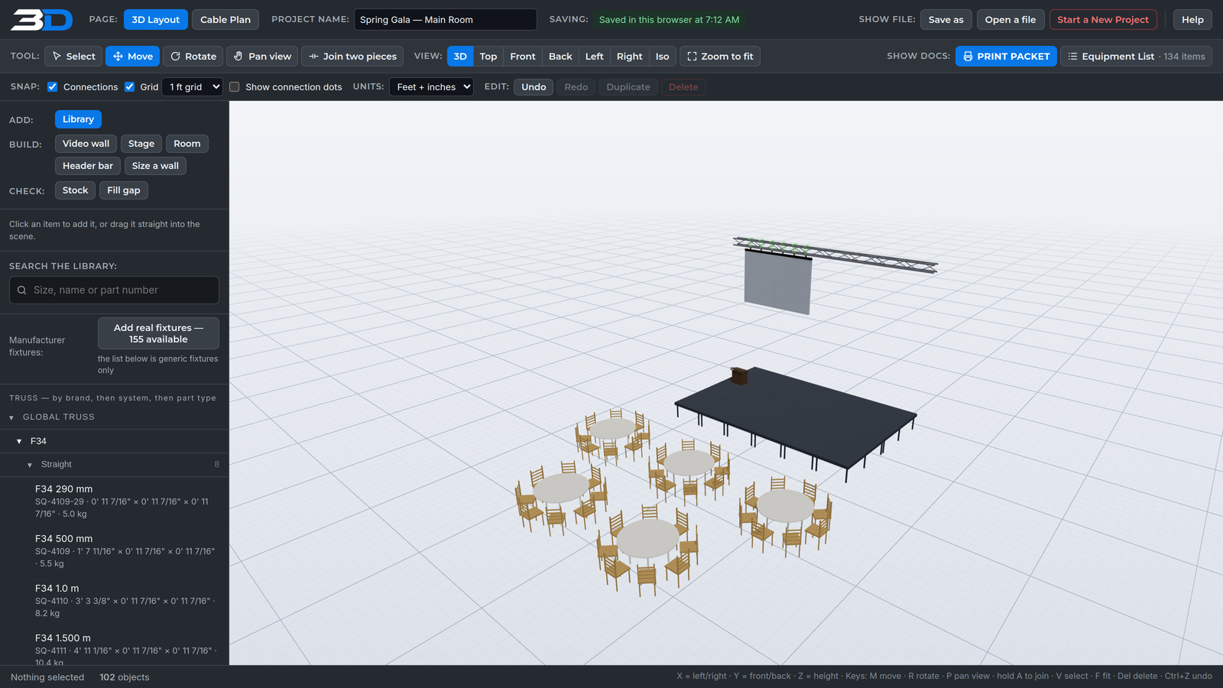Enable Show connection dots
Screen dimensions: 1223x688
[235, 87]
